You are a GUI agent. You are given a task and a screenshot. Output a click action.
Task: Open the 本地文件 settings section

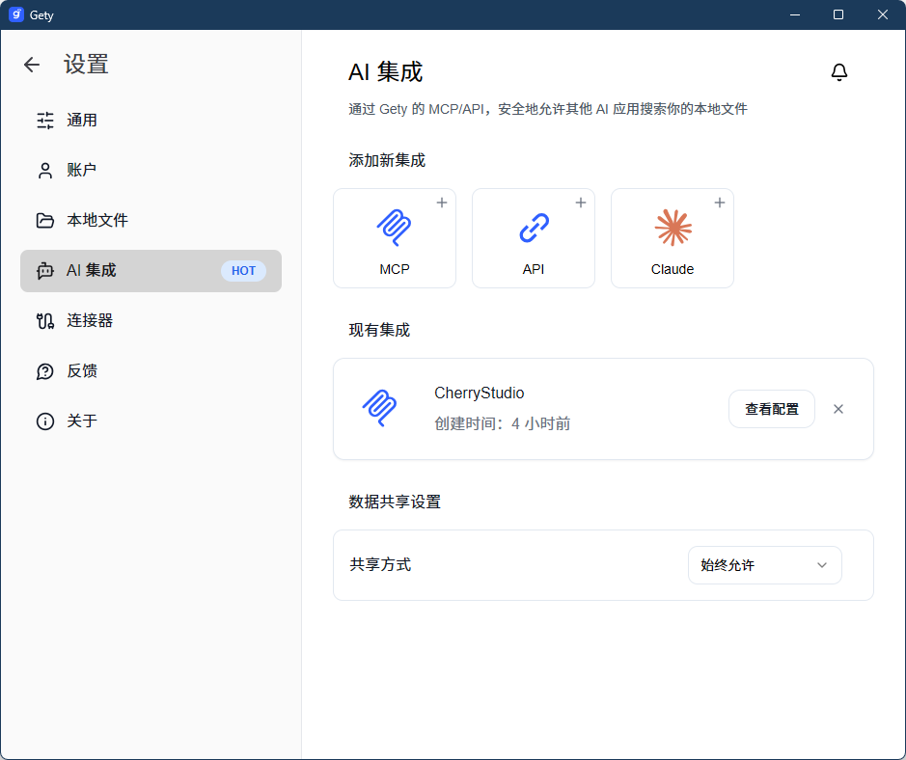[x=151, y=221]
